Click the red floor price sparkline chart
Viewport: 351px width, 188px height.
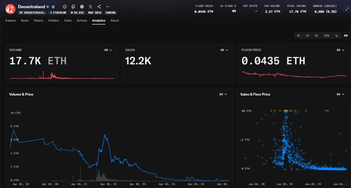pyautogui.click(x=294, y=75)
